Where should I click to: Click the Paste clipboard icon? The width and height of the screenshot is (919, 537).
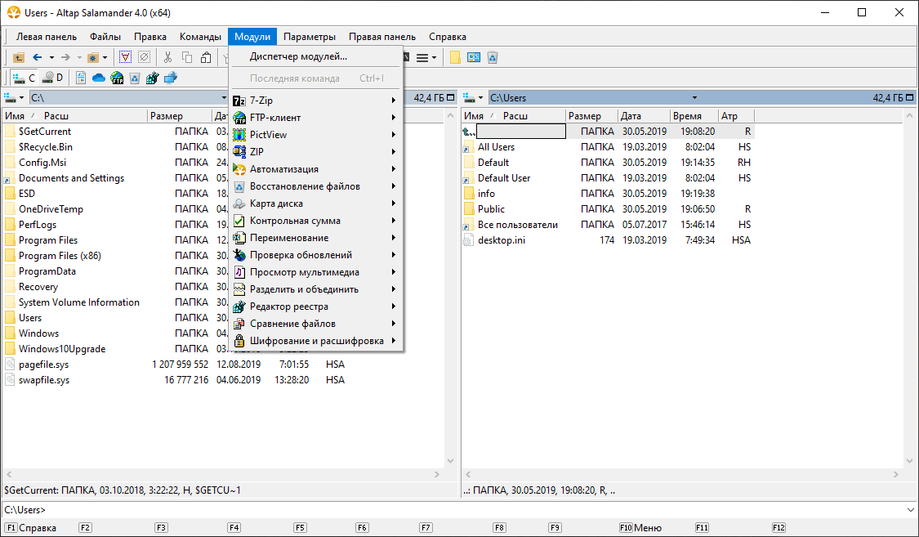pos(206,57)
